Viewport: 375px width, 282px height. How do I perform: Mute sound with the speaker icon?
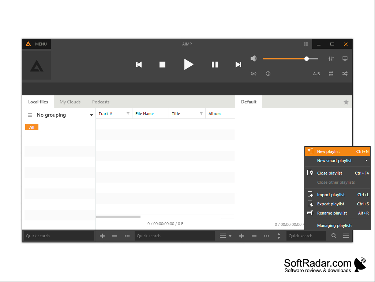click(x=254, y=59)
